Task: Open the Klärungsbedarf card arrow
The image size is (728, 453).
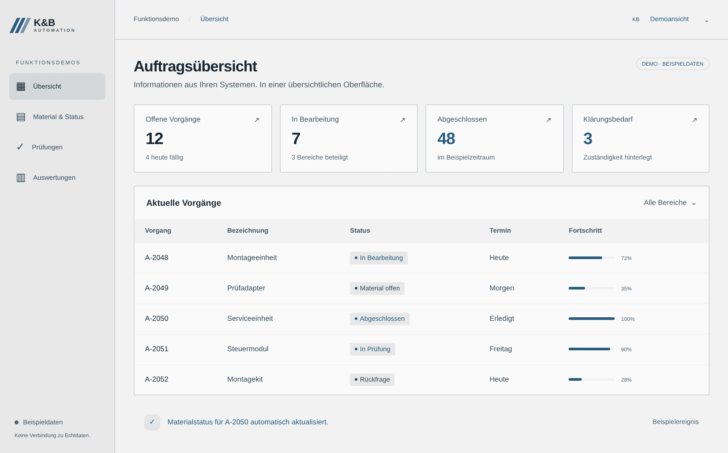Action: click(694, 120)
